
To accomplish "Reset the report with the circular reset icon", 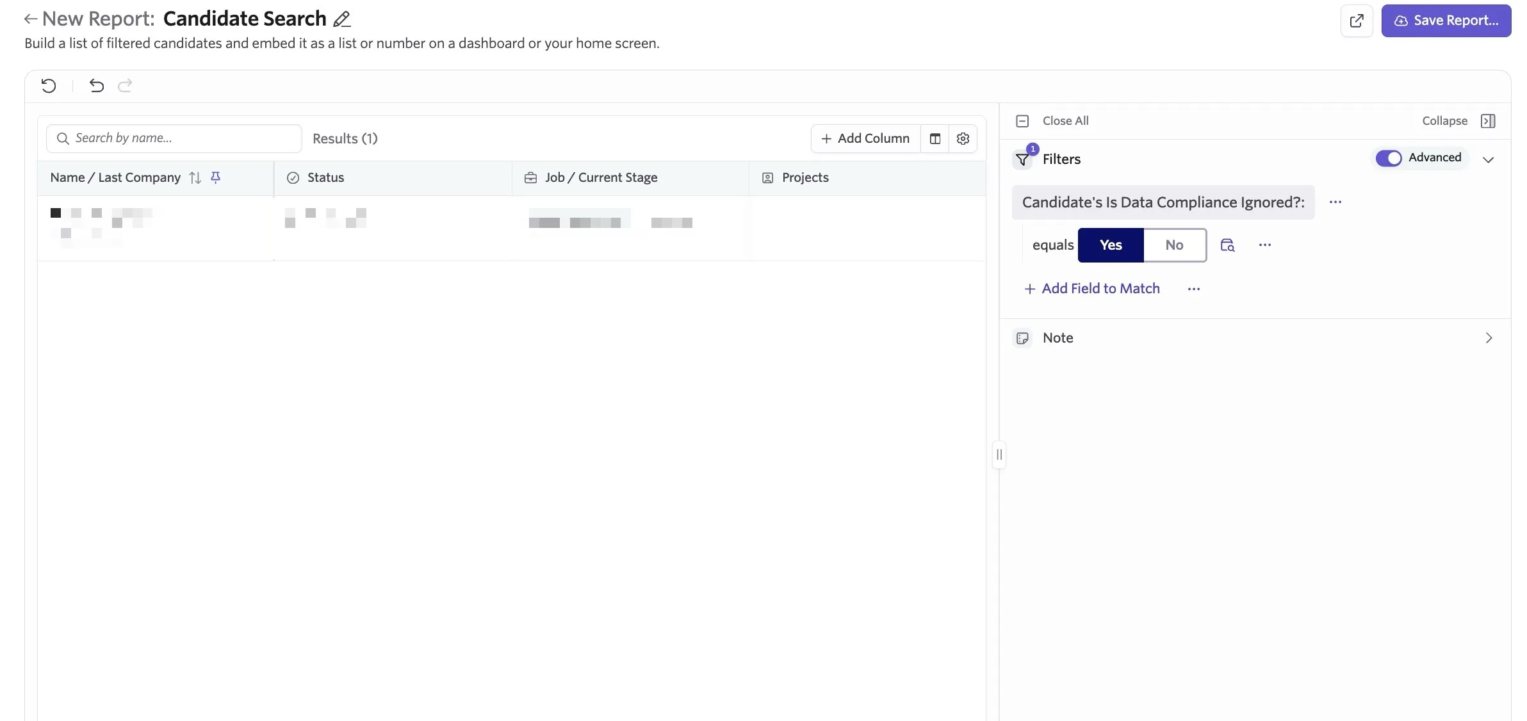I will point(49,86).
